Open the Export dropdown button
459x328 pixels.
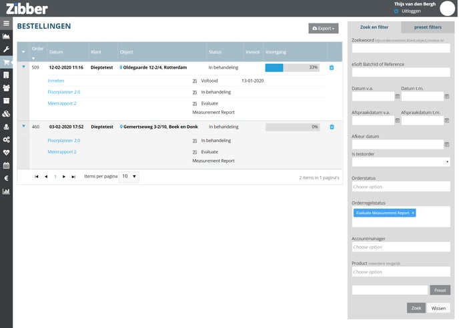tap(323, 29)
